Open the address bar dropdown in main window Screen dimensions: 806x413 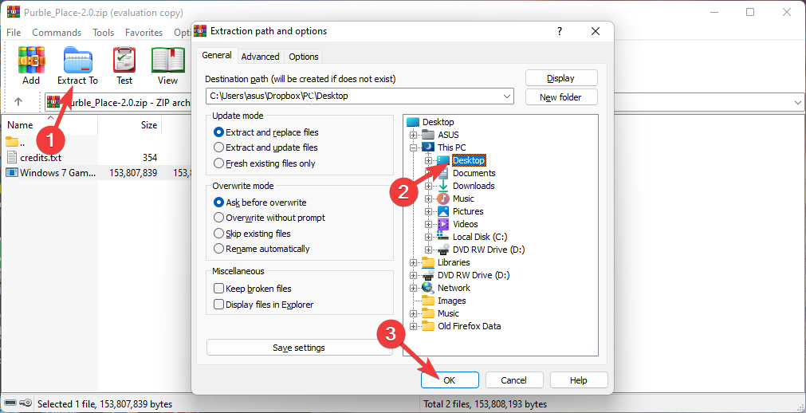[797, 102]
